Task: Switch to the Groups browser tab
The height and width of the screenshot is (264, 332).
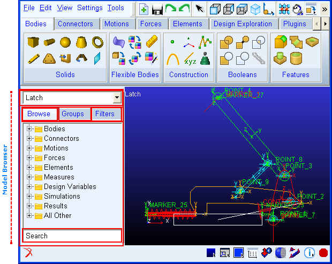Action: [73, 114]
